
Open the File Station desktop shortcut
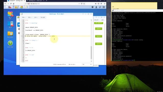[x=10, y=34]
